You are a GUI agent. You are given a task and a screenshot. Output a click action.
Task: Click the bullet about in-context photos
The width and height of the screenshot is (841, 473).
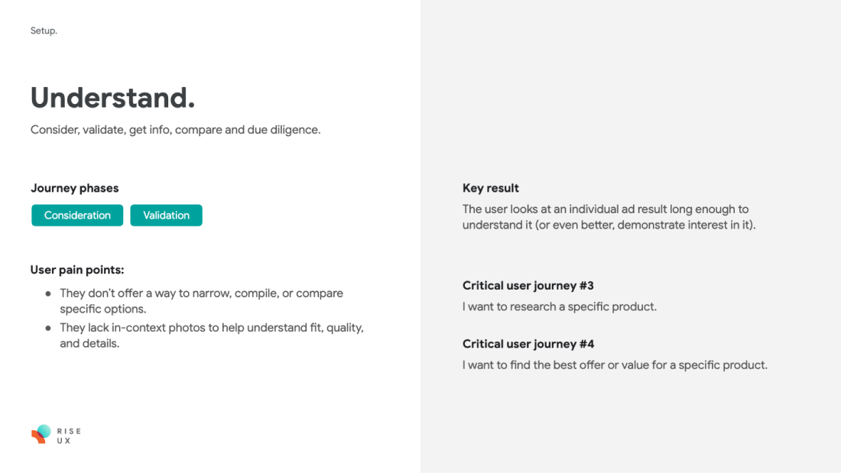[x=211, y=335]
